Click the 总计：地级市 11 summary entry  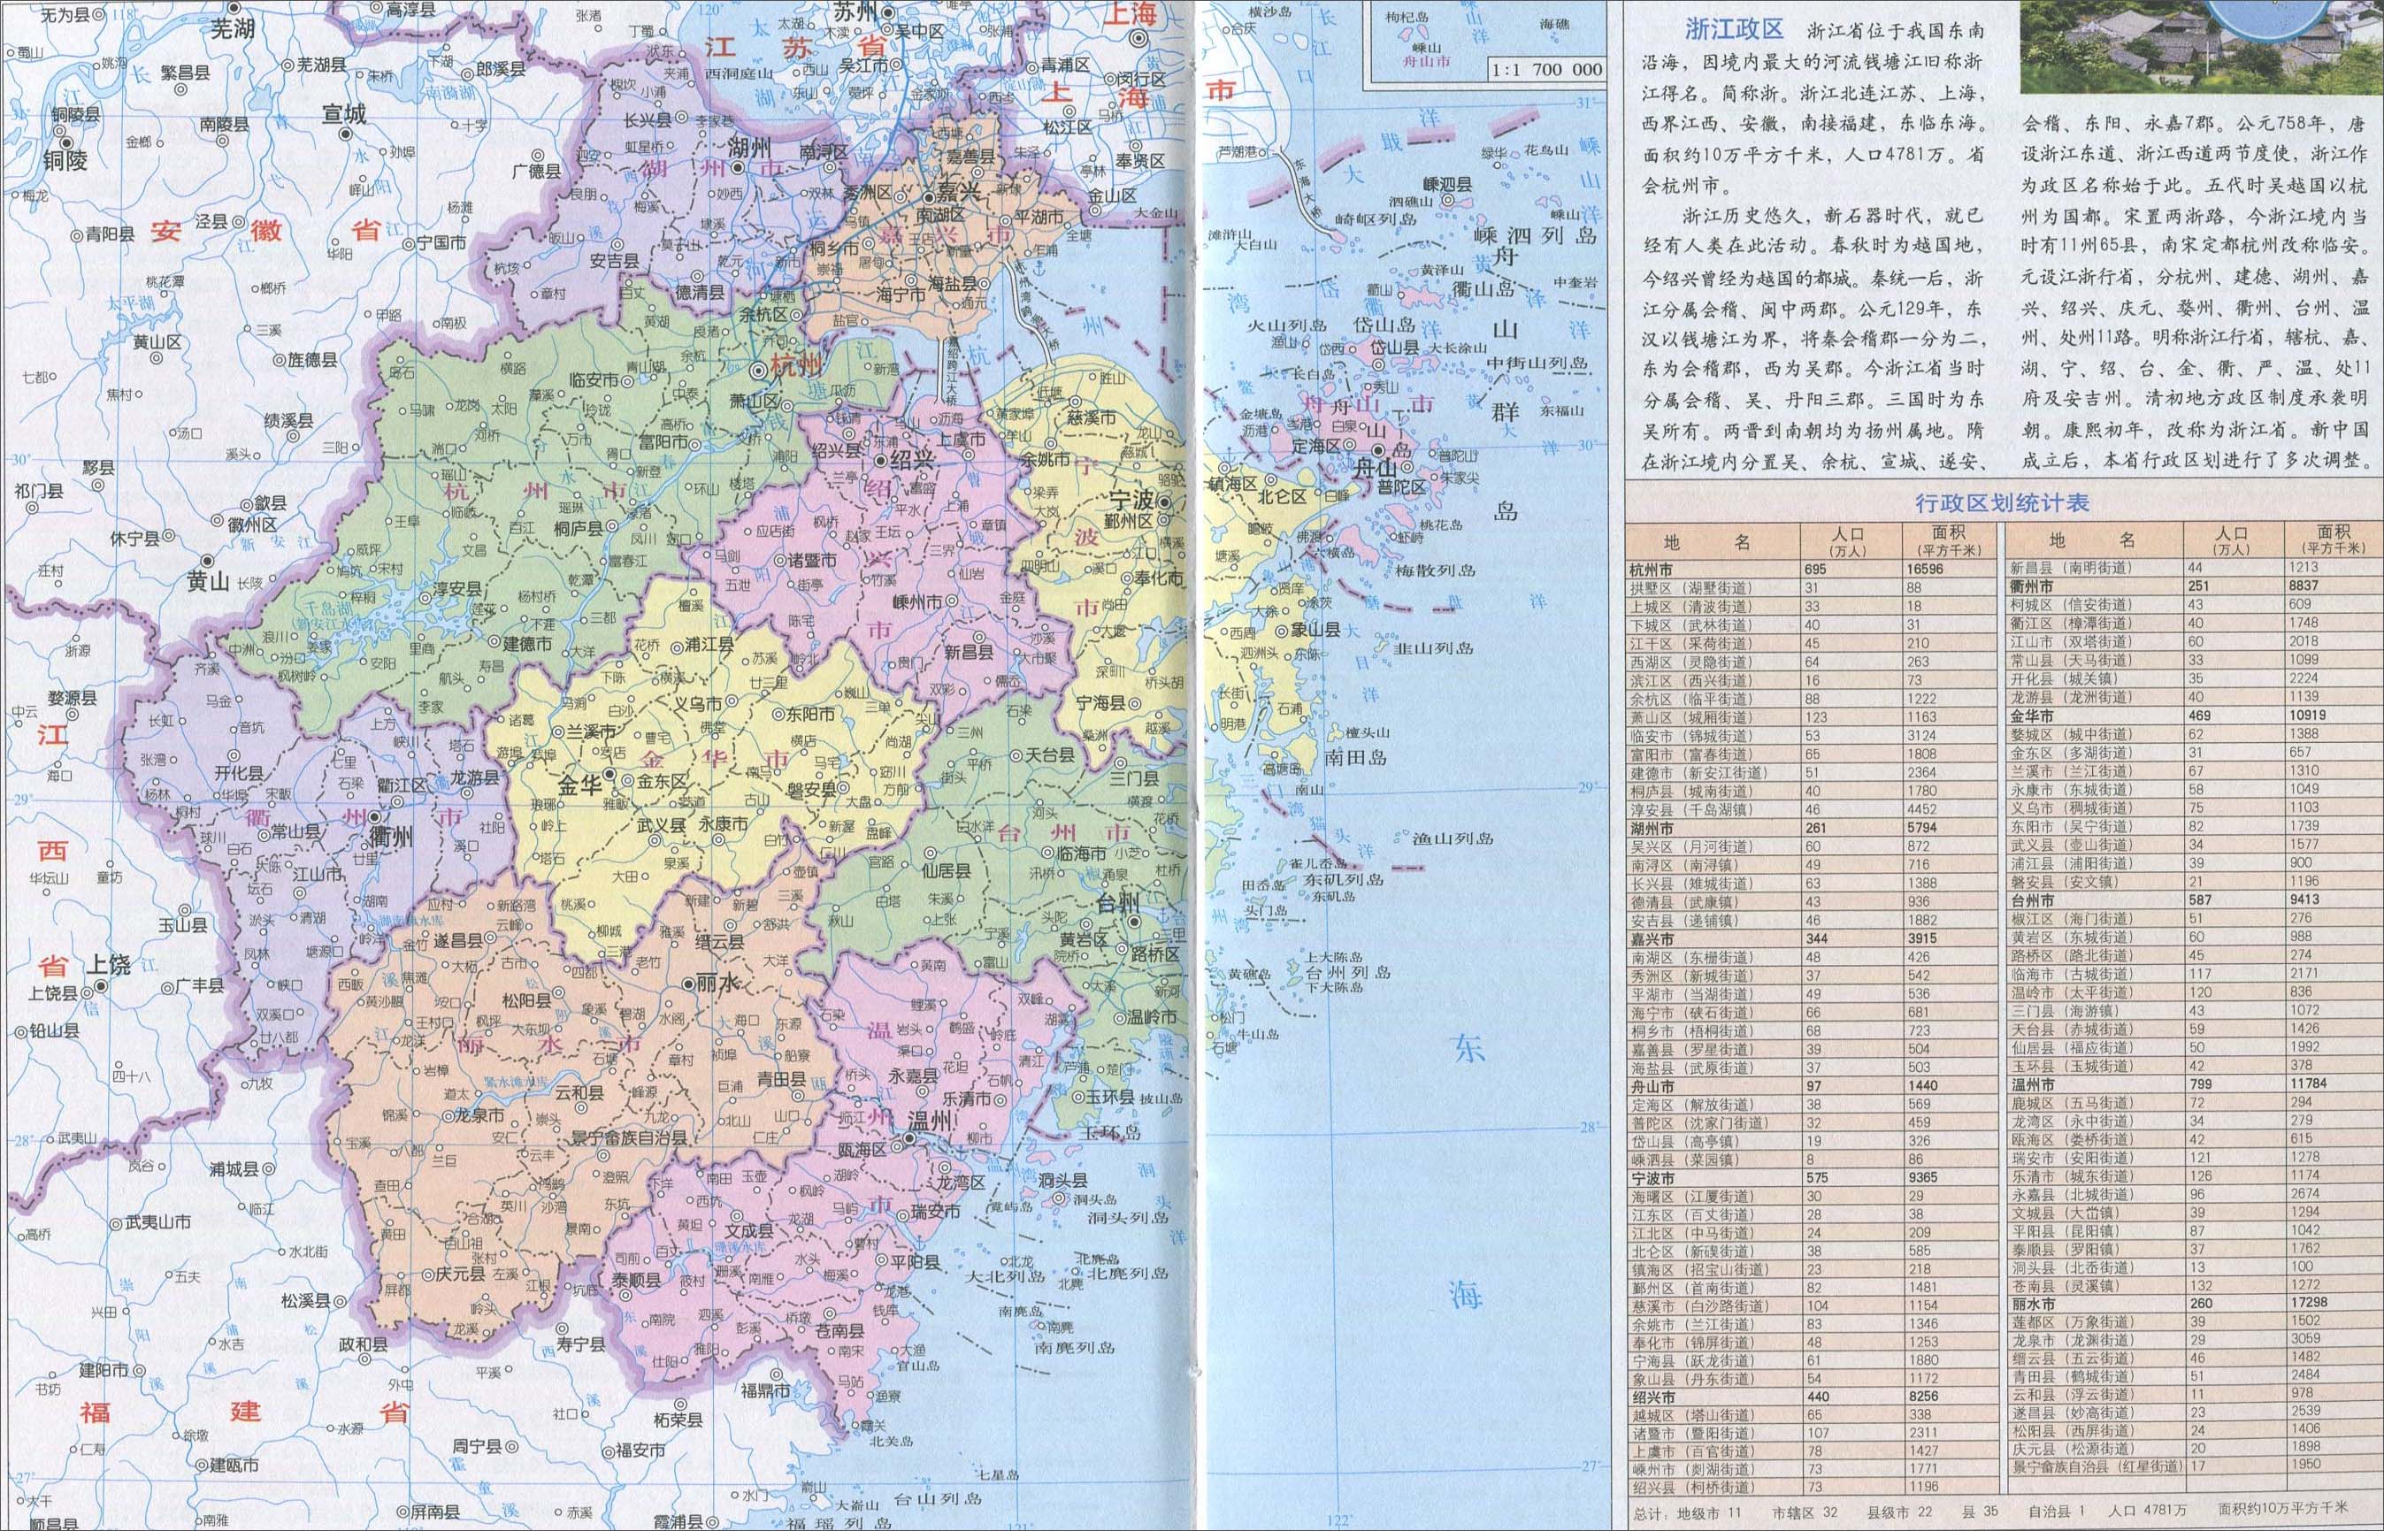click(1688, 1515)
